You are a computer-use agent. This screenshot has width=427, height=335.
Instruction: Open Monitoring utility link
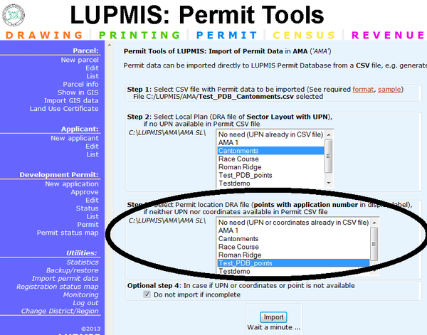tap(81, 295)
